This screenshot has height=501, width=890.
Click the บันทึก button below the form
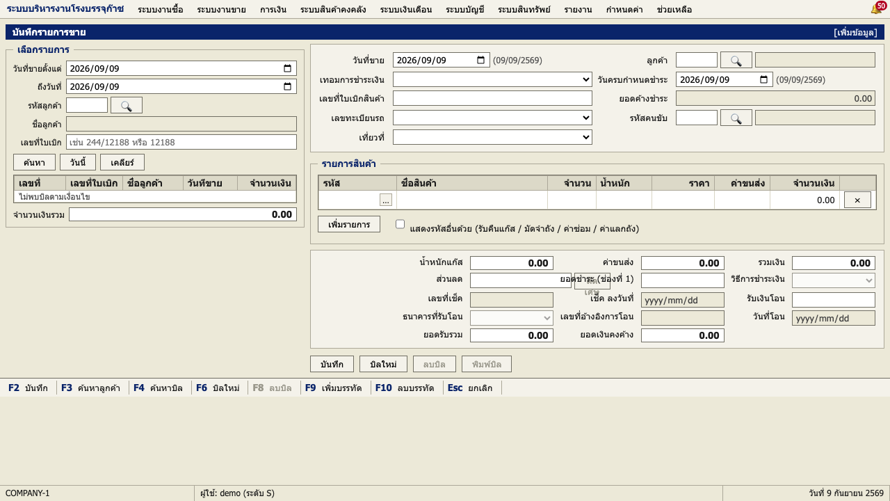tap(332, 364)
